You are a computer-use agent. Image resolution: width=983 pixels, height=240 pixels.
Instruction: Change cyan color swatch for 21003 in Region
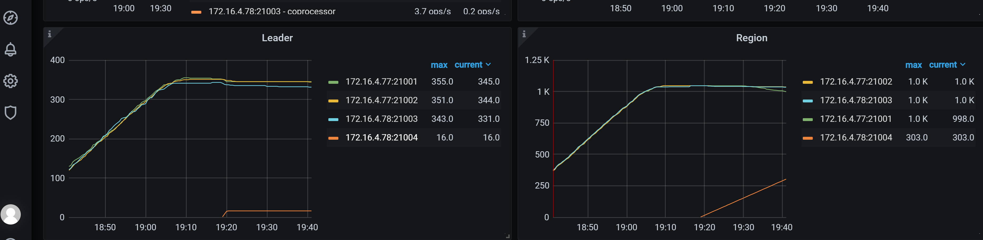(808, 101)
